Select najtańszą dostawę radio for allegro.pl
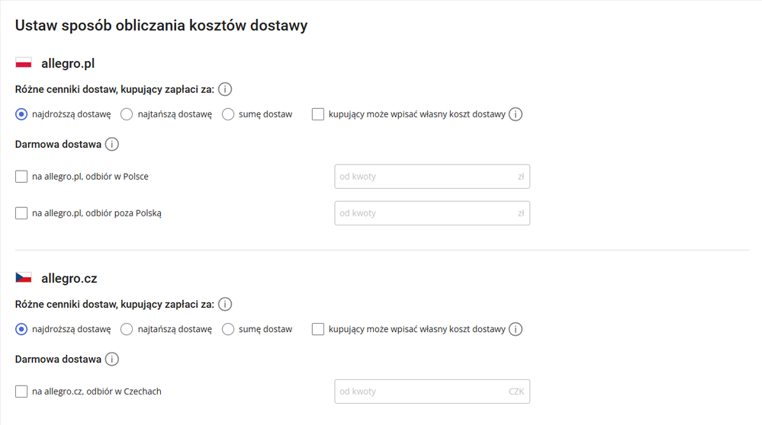This screenshot has height=425, width=762. click(127, 114)
